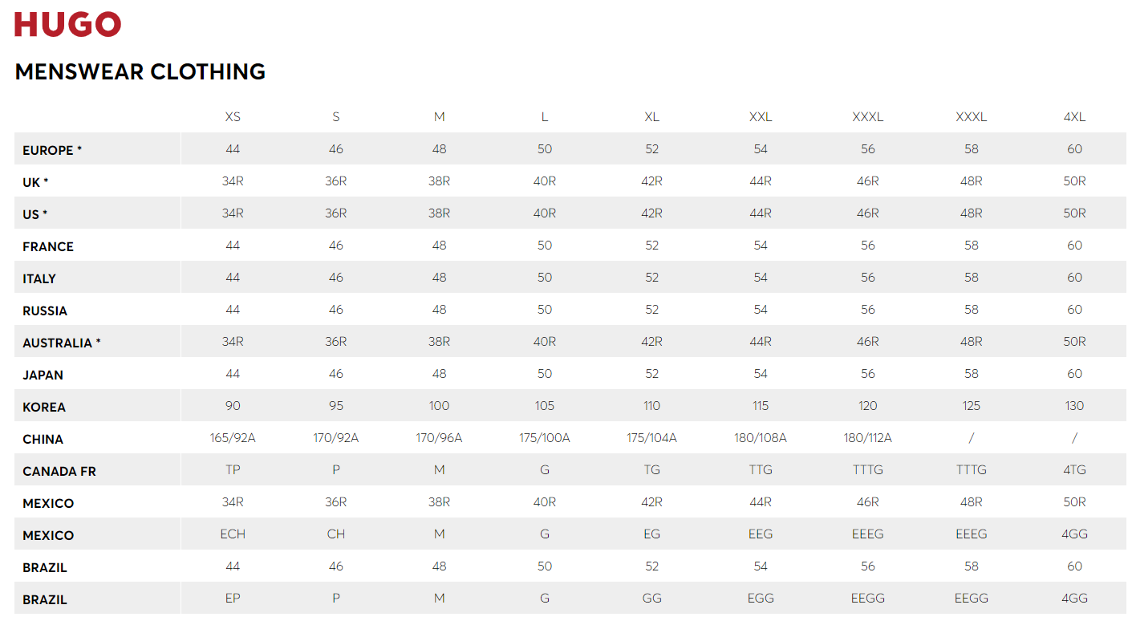The image size is (1128, 617).
Task: Click the AUSTRALIA * row label
Action: pyautogui.click(x=62, y=343)
